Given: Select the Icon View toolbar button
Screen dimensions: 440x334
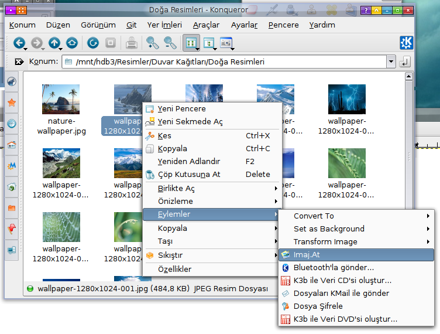Looking at the screenshot, I should pyautogui.click(x=191, y=43).
